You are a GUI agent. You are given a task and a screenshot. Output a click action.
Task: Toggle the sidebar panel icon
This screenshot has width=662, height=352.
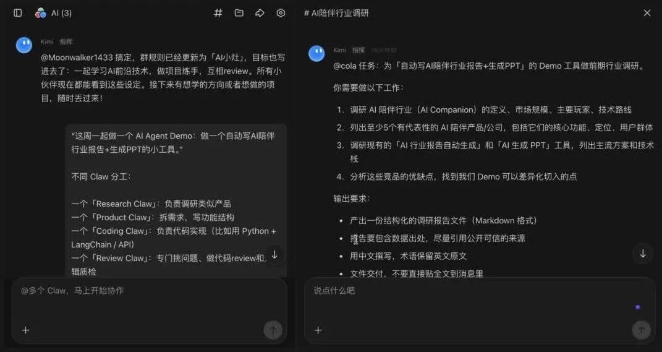[x=18, y=13]
